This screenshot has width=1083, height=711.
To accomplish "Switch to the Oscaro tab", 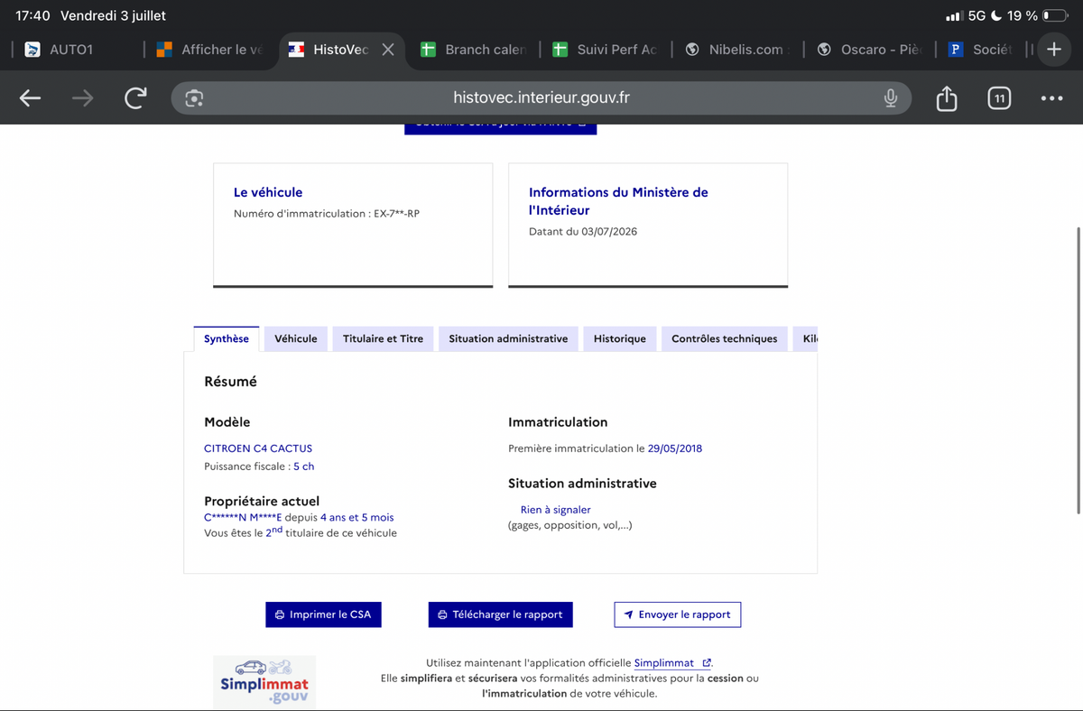I will tap(868, 50).
